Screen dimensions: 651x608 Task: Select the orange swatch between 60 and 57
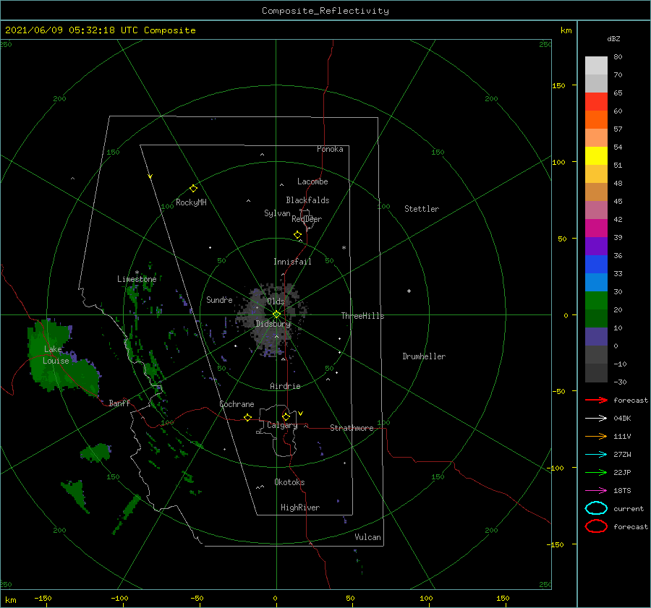pos(596,120)
